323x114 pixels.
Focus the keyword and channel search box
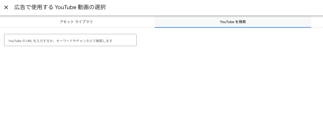pos(70,40)
